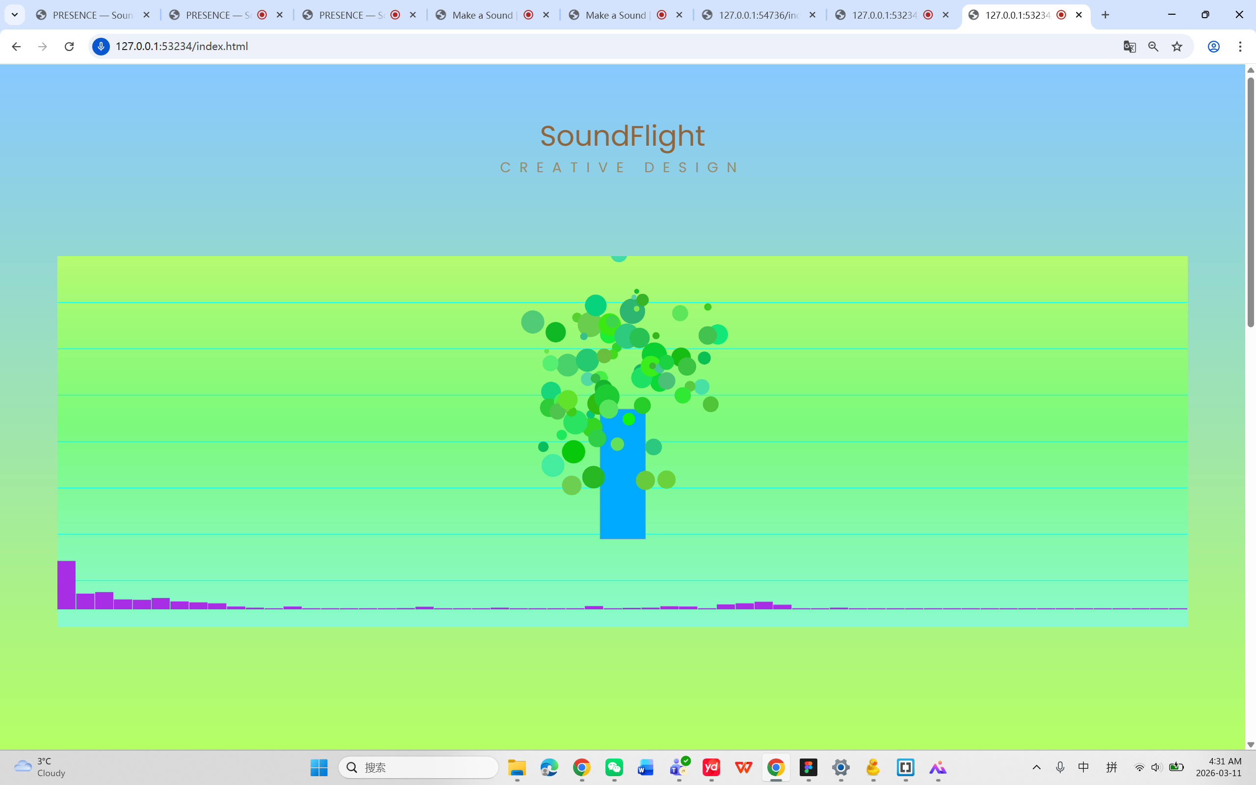Click the 拼 pinyin input toggle
Image resolution: width=1256 pixels, height=785 pixels.
click(x=1112, y=767)
